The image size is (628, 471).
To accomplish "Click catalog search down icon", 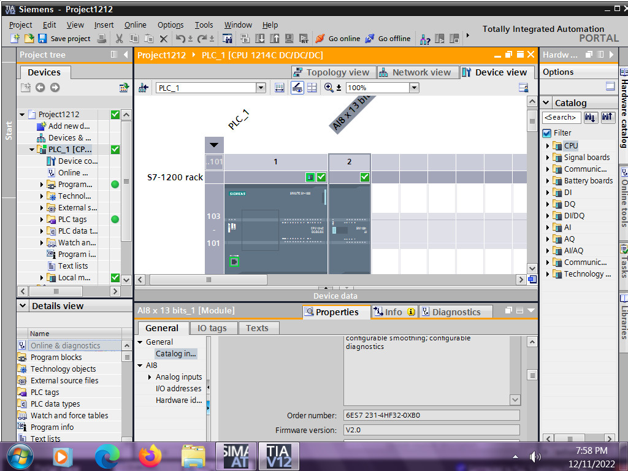I will (x=590, y=117).
